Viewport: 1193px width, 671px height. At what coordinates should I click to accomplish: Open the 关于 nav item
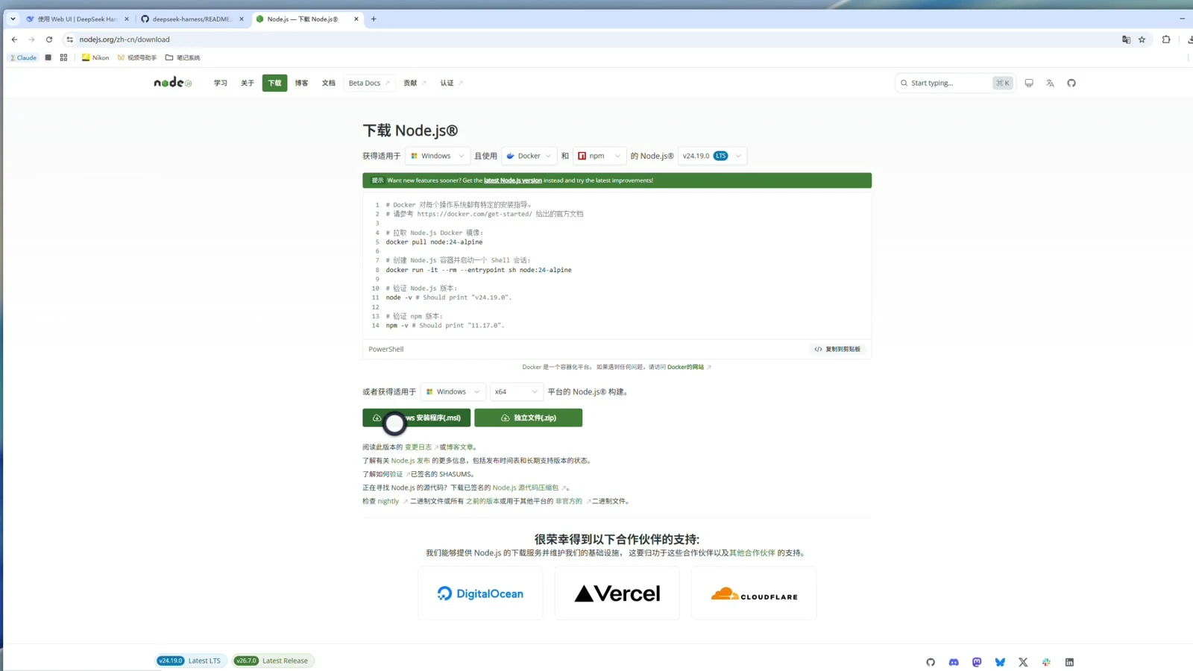pos(247,83)
